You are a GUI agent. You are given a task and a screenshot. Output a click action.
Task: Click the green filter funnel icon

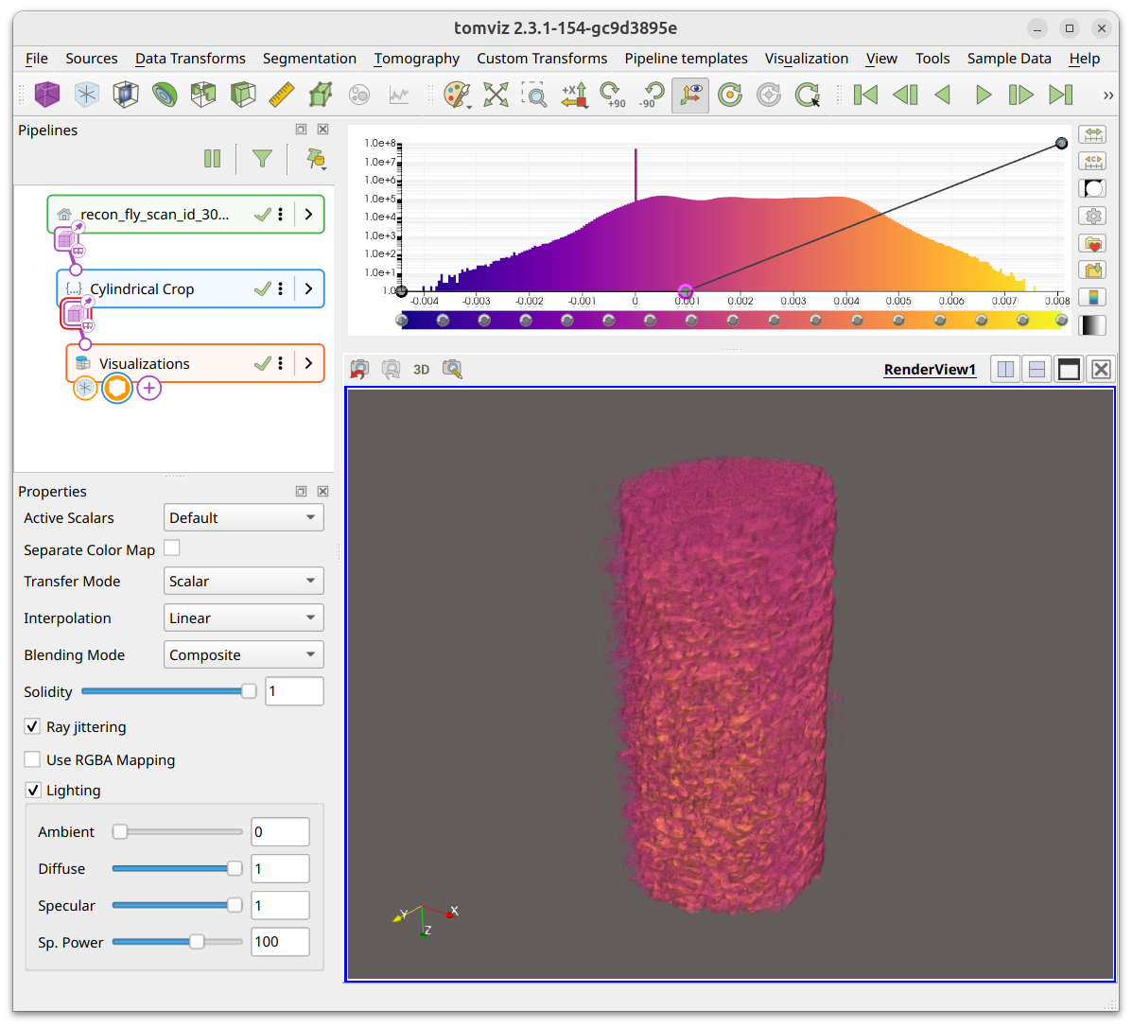point(262,159)
